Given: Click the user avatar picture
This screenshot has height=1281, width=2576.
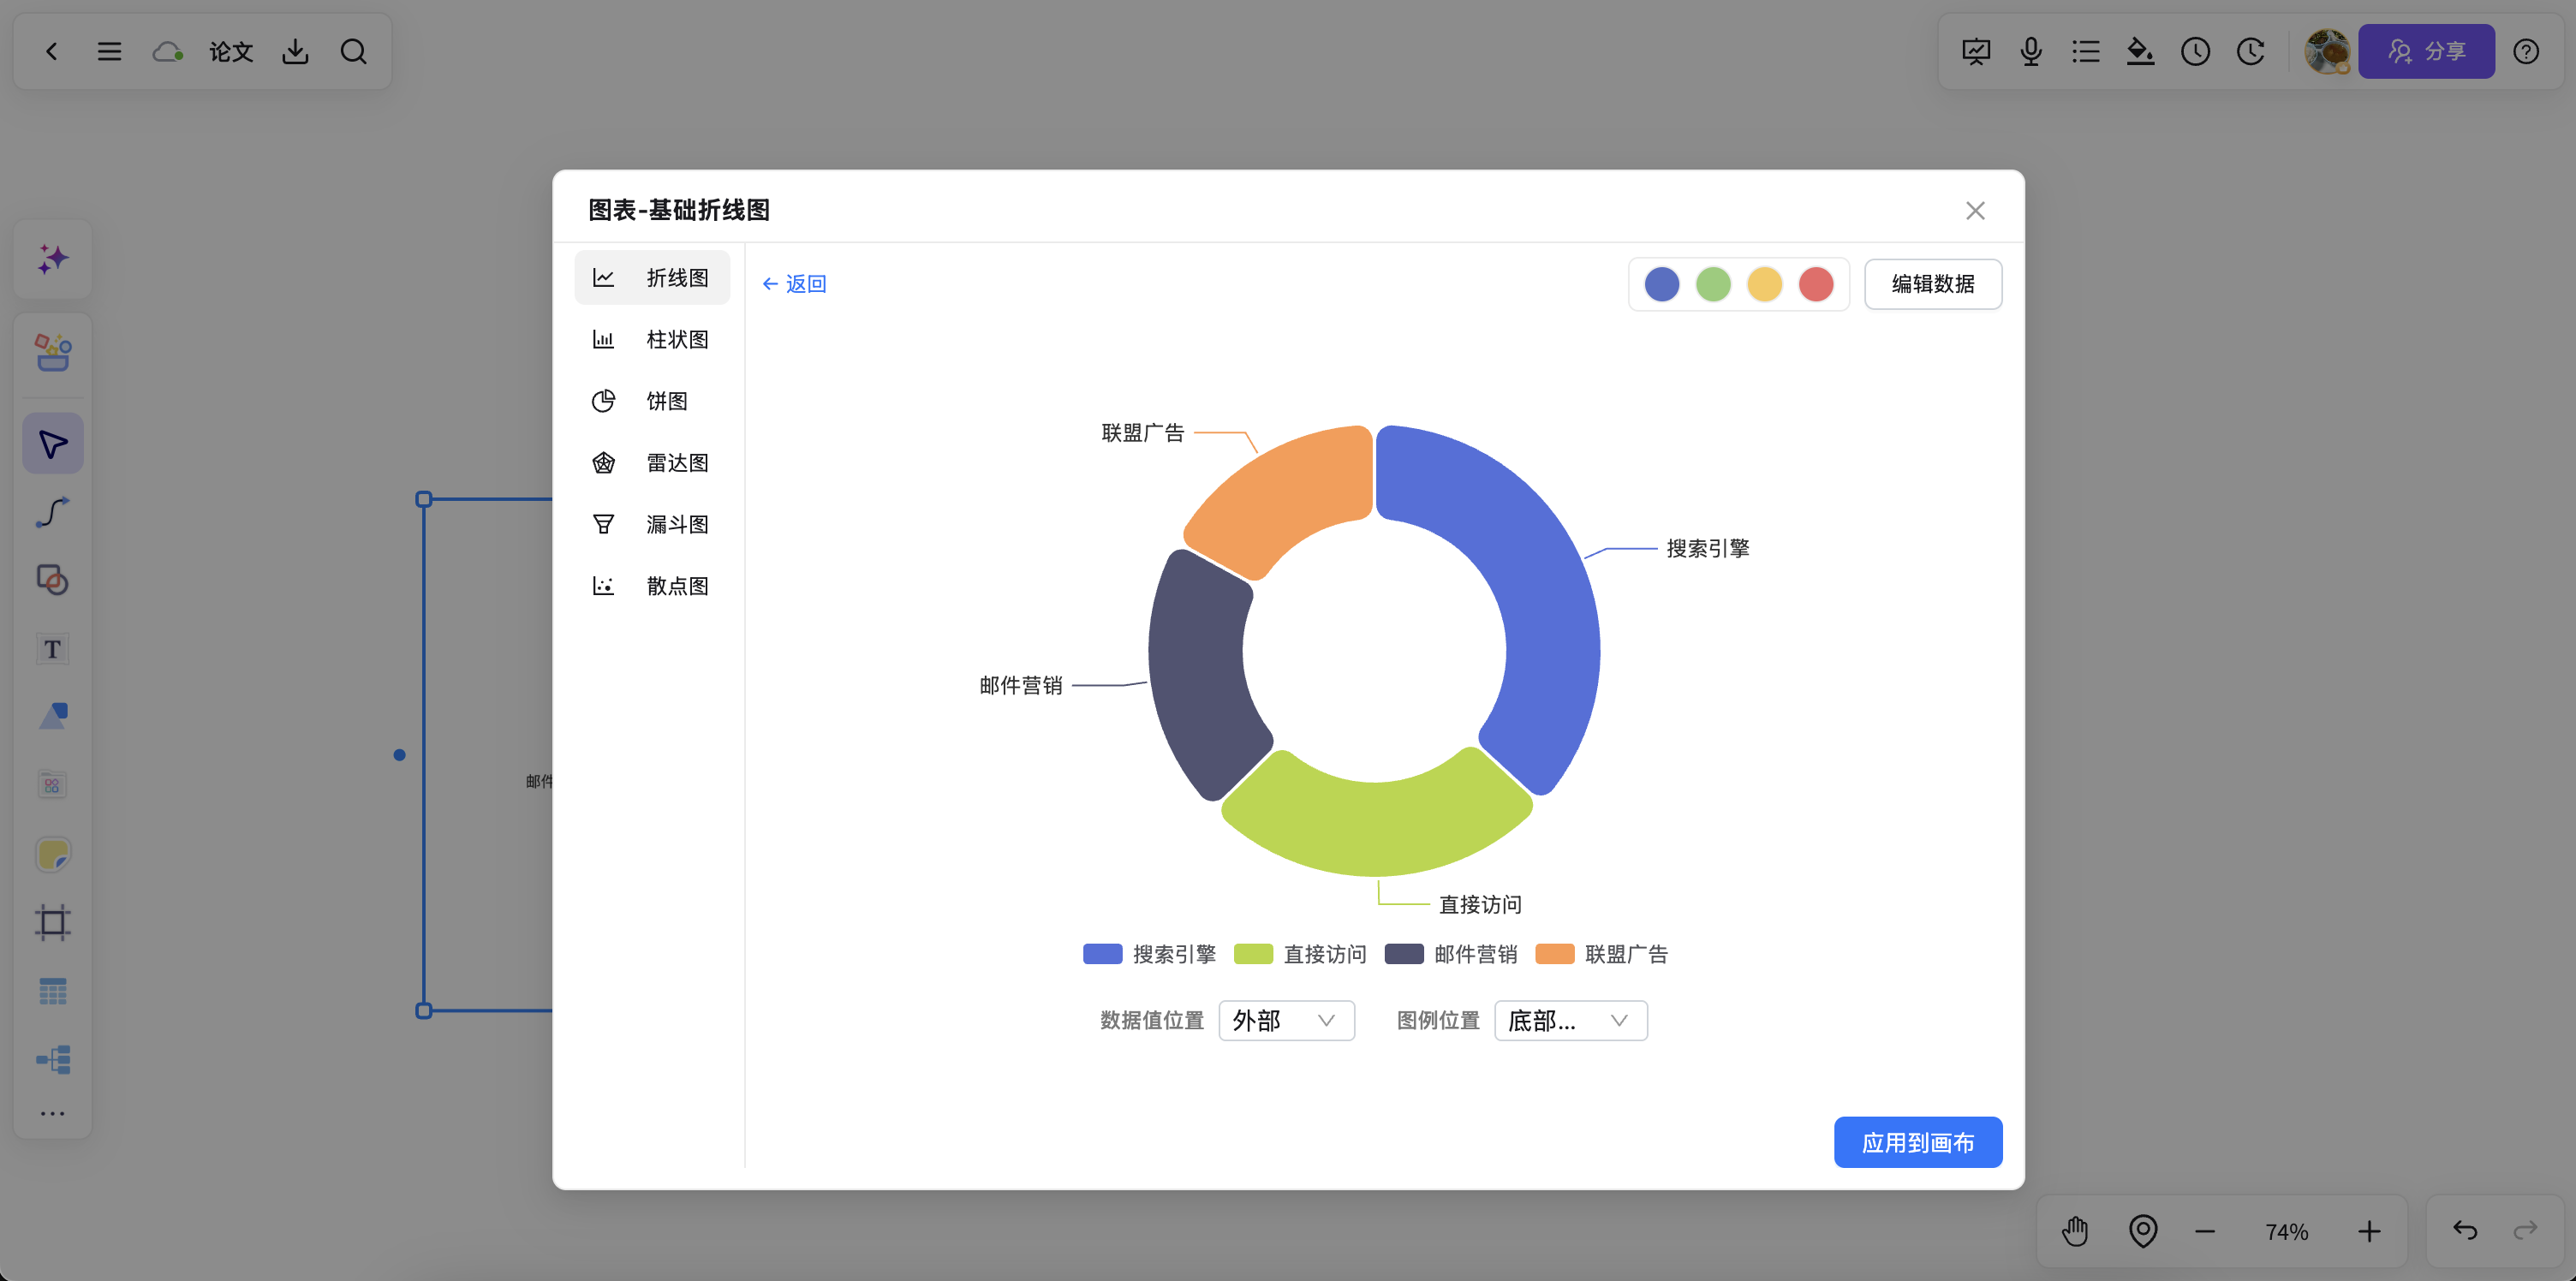Looking at the screenshot, I should point(2327,51).
